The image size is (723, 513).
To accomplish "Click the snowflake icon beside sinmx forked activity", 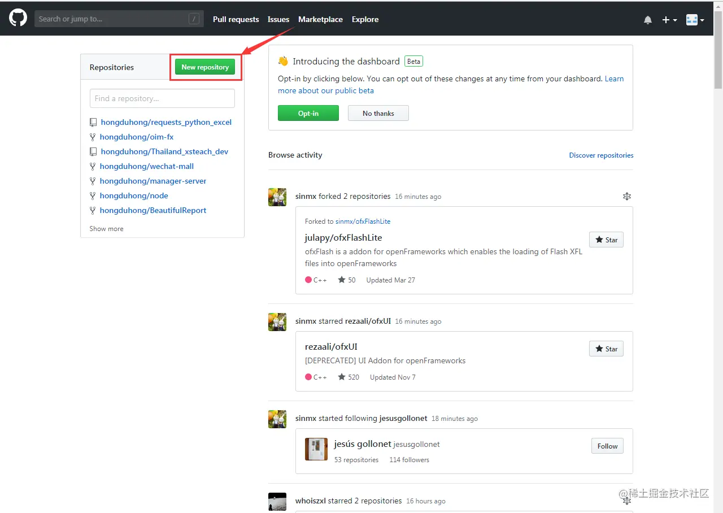I will [627, 197].
